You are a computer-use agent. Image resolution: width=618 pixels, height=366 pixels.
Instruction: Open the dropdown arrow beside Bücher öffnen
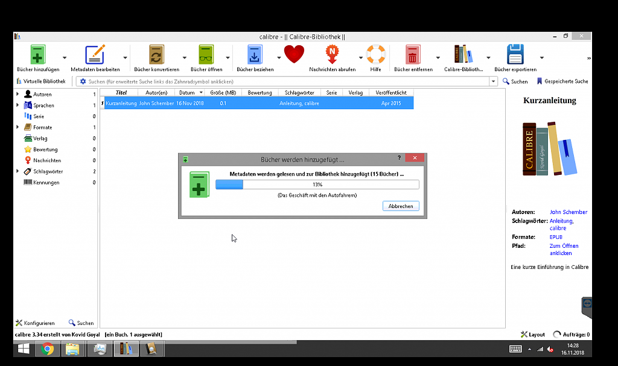(x=228, y=58)
